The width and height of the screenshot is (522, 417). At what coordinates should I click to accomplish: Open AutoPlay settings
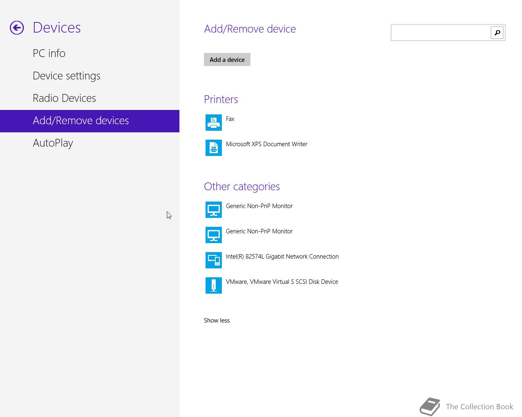(90, 143)
